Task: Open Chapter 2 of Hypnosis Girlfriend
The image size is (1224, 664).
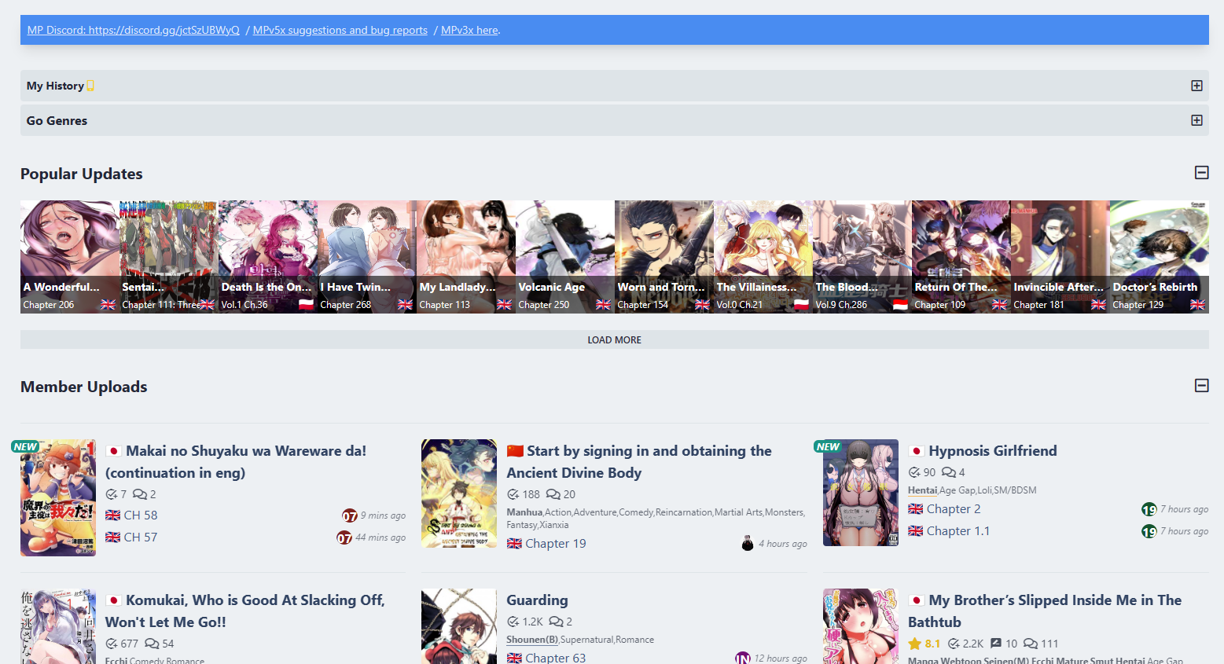Action: point(954,508)
